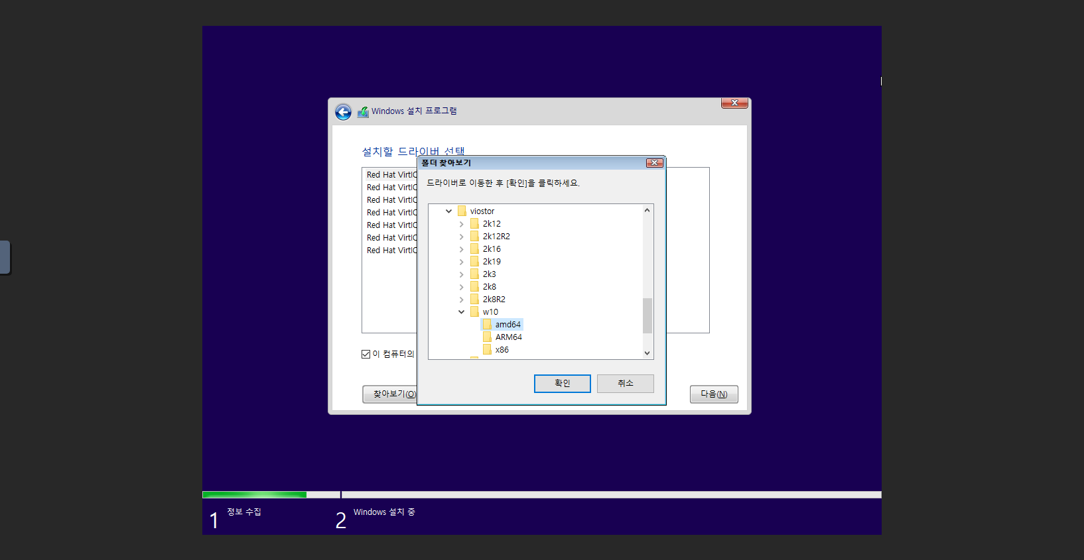The height and width of the screenshot is (560, 1084).
Task: Cancel folder browsing with 취소 button
Action: click(626, 384)
